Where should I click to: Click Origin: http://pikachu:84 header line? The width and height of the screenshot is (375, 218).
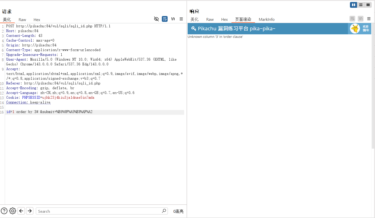pyautogui.click(x=31, y=45)
